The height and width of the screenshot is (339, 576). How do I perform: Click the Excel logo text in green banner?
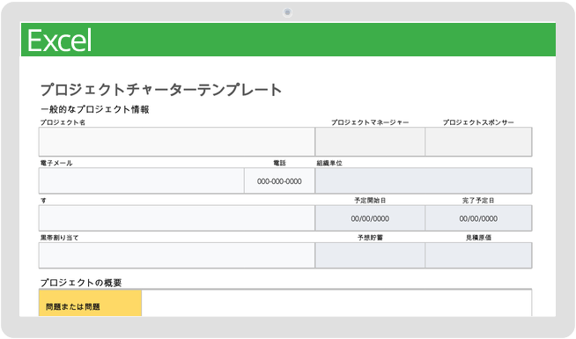click(x=60, y=41)
